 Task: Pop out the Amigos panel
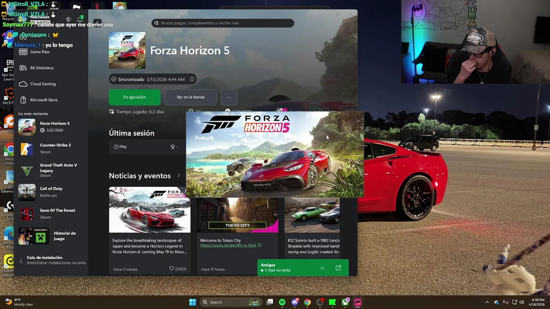pyautogui.click(x=338, y=268)
